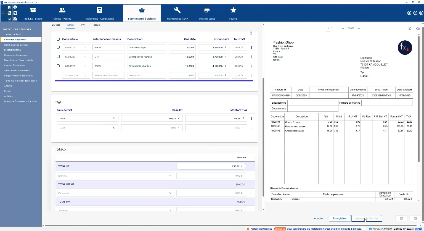424x231 pixels.
Task: Click the Home shortcut icon
Action: (x=9, y=7)
